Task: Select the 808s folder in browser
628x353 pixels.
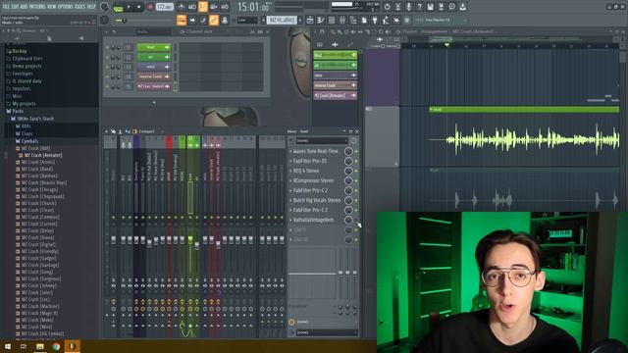Action: coord(26,126)
